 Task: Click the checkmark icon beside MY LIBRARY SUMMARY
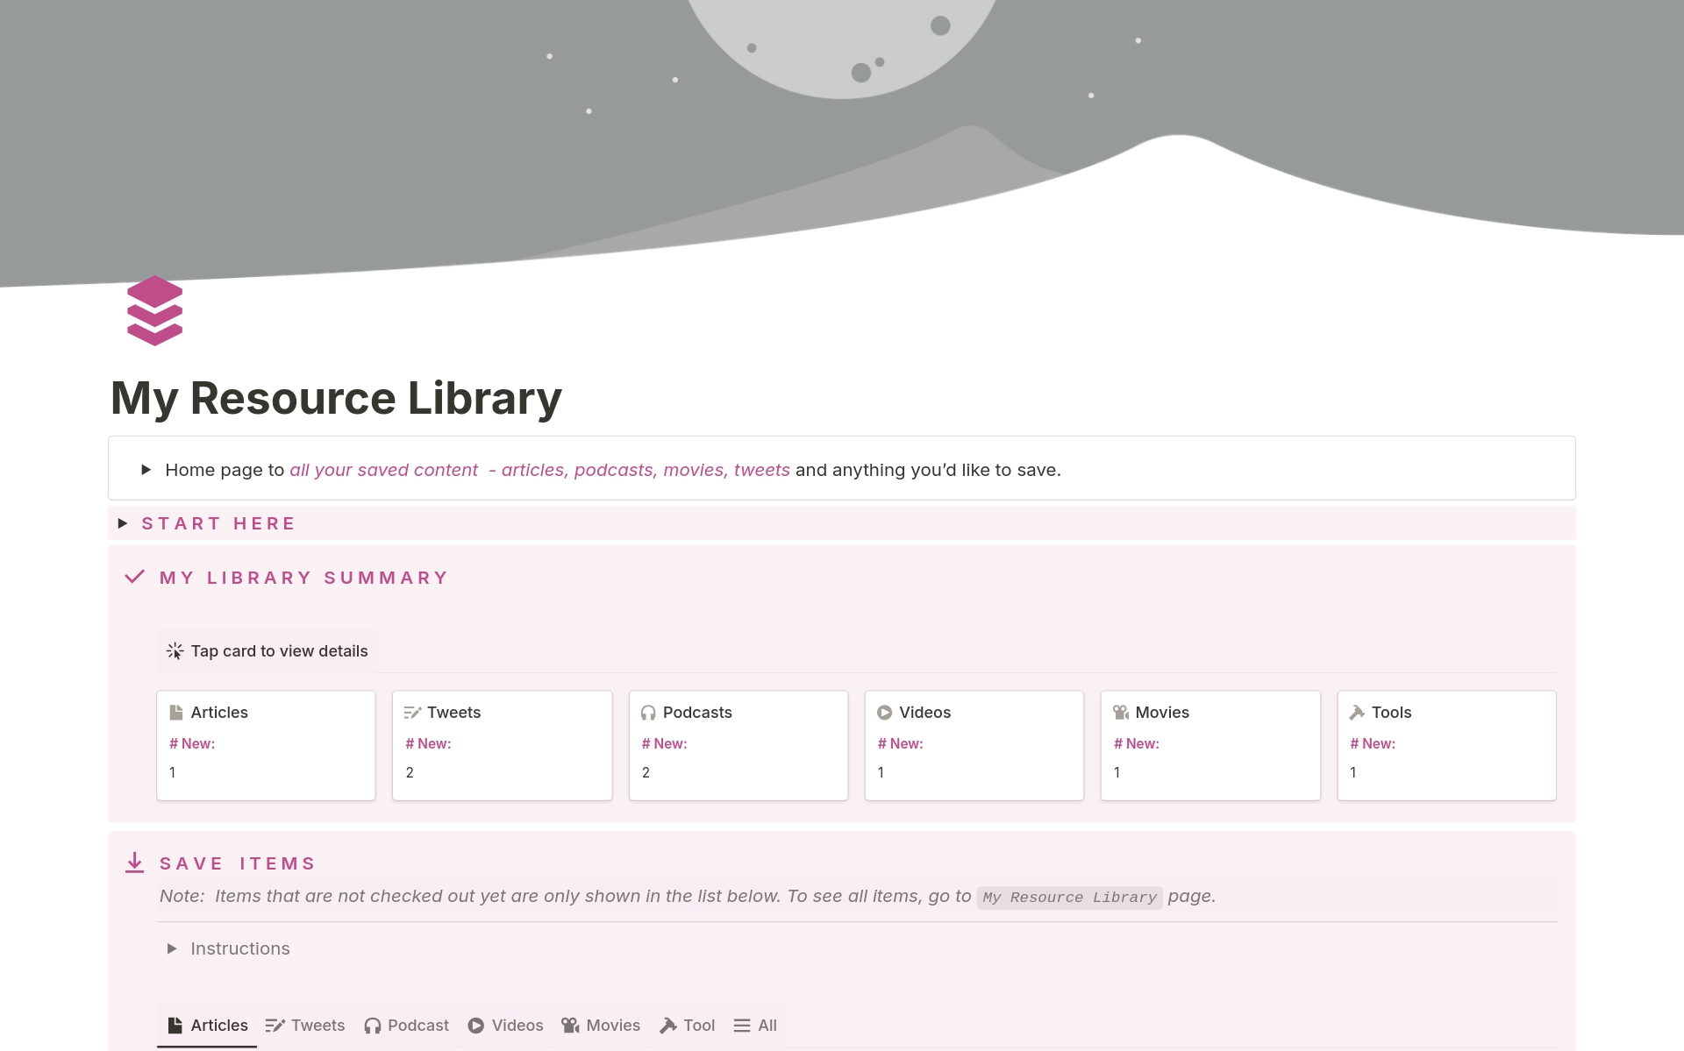coord(134,577)
